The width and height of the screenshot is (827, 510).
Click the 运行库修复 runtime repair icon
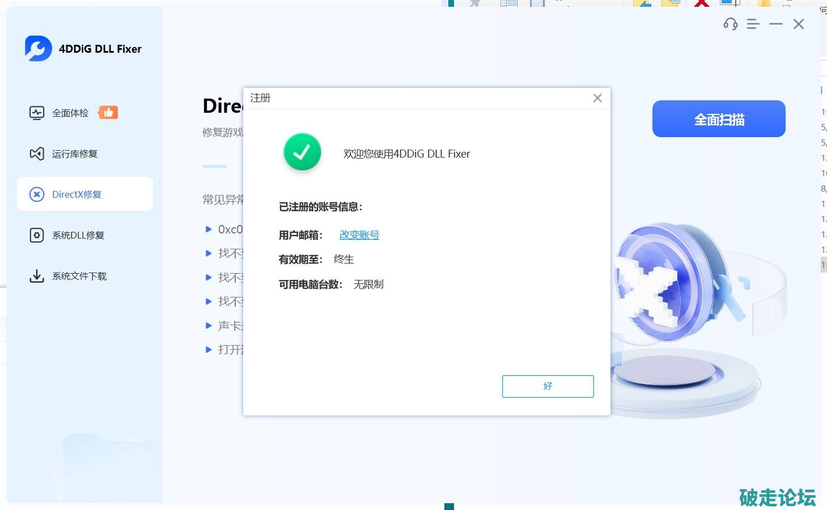click(x=37, y=154)
